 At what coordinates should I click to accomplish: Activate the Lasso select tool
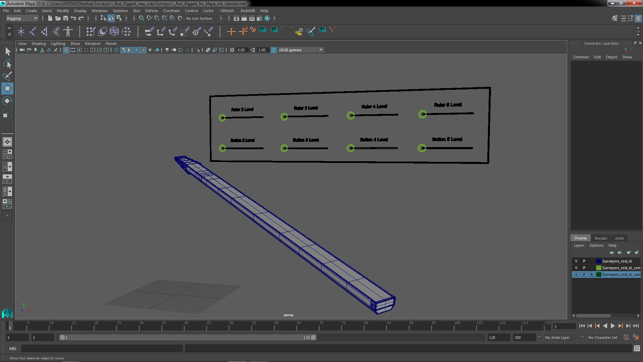(7, 64)
